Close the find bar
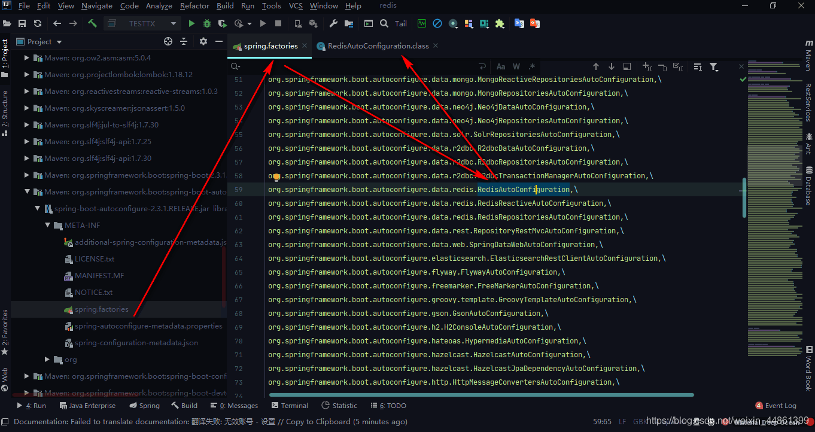 pos(741,66)
